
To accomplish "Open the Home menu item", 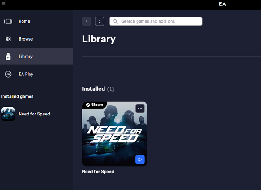I will point(36,21).
